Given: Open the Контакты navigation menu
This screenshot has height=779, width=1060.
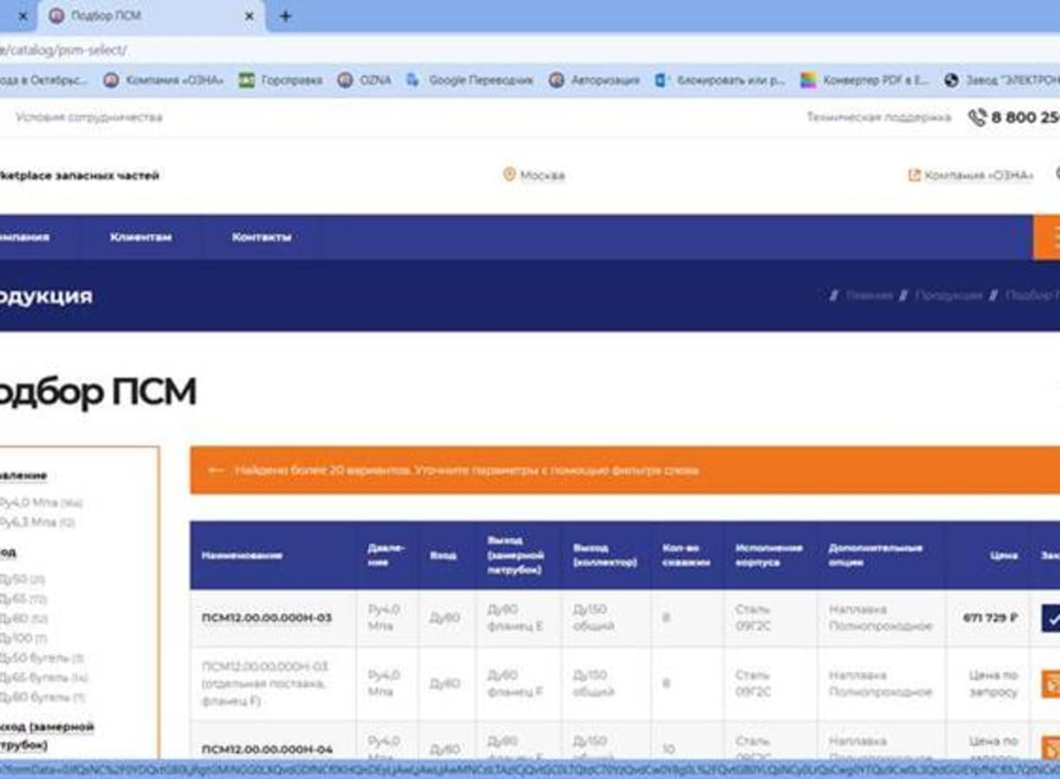Looking at the screenshot, I should [x=262, y=237].
